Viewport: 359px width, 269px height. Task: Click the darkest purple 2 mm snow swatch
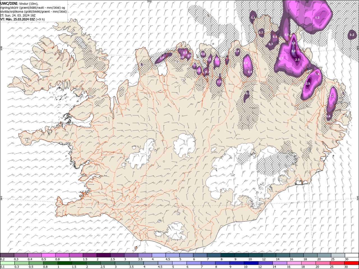coord(103,255)
